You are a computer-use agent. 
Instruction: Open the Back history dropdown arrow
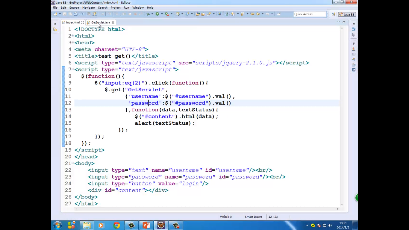pos(263,14)
